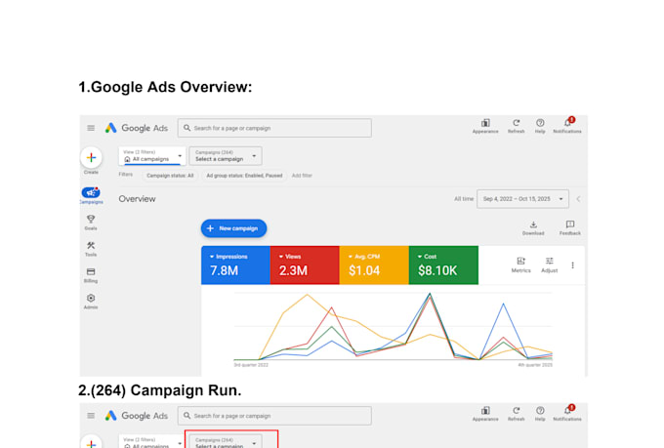The height and width of the screenshot is (448, 664).
Task: Click the peak of the overview line chart
Action: coord(430,294)
